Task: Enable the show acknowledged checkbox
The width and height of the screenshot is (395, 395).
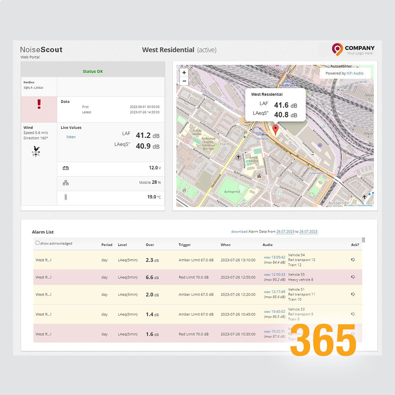Action: coord(37,243)
